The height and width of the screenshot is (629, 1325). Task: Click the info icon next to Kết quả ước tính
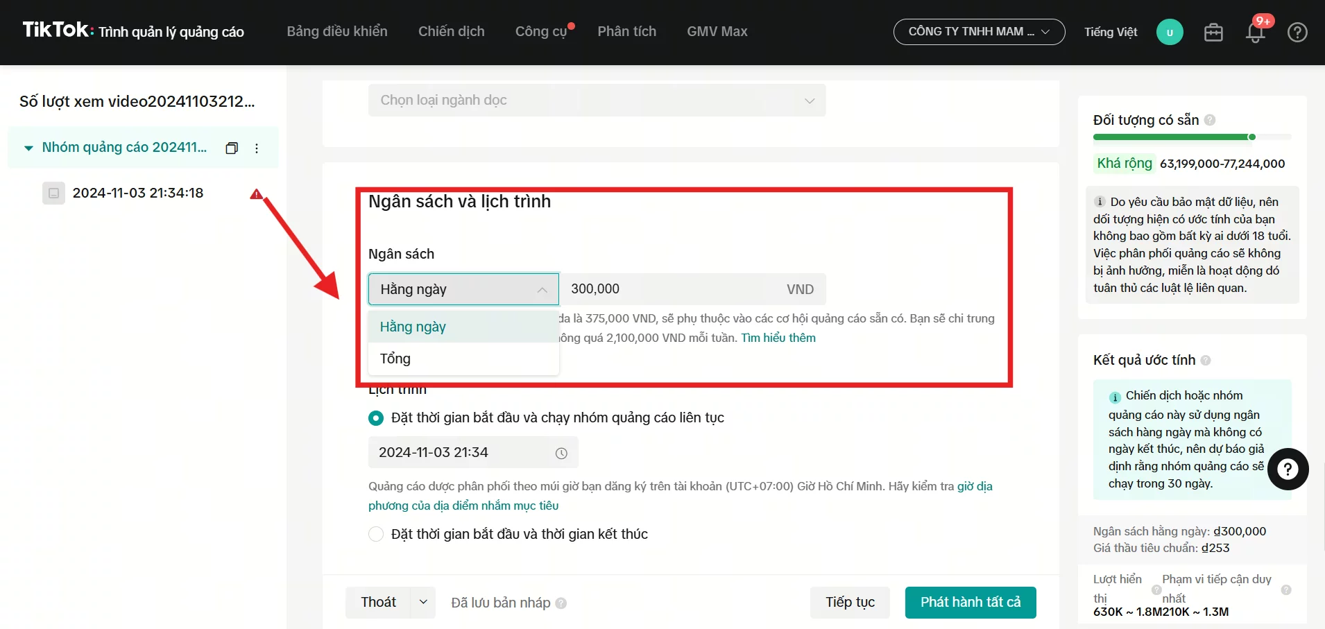(1206, 360)
